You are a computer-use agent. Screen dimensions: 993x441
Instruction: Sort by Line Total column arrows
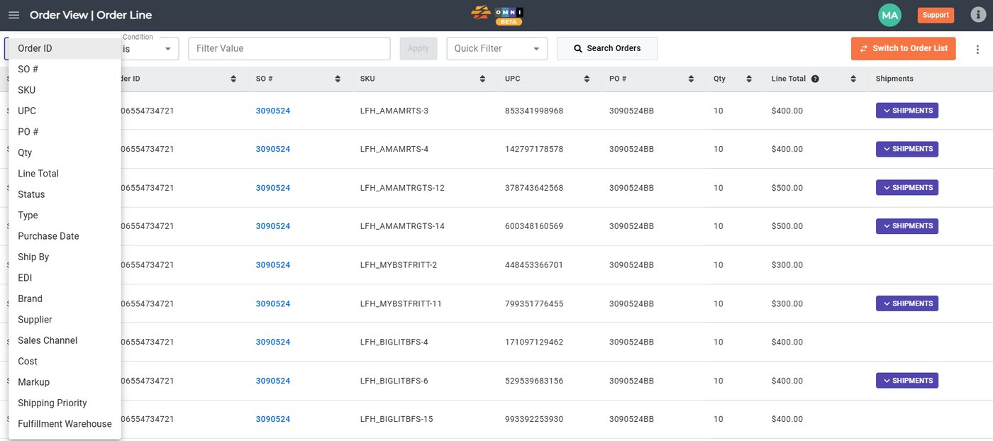click(853, 79)
